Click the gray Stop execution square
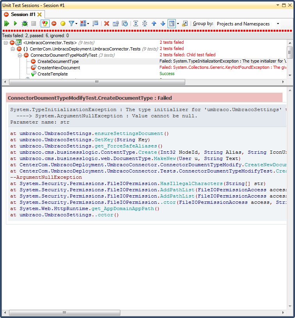 (x=34, y=23)
